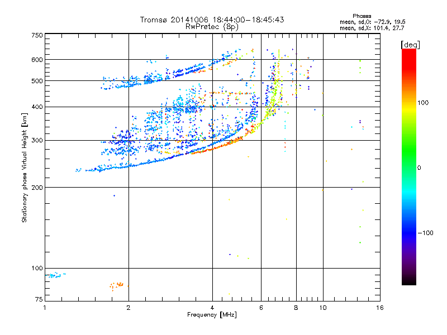
Task: Click the colorbar tick label '100'
Action: (423, 103)
